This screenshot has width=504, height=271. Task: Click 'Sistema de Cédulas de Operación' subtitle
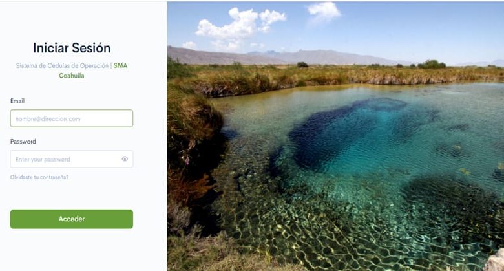click(62, 65)
